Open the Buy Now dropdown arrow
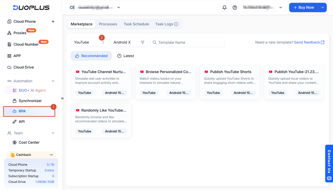The width and height of the screenshot is (333, 190). (x=322, y=7)
